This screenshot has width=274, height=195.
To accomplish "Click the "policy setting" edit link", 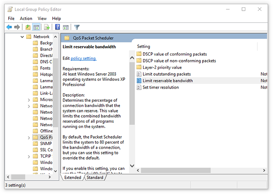I will [83, 58].
